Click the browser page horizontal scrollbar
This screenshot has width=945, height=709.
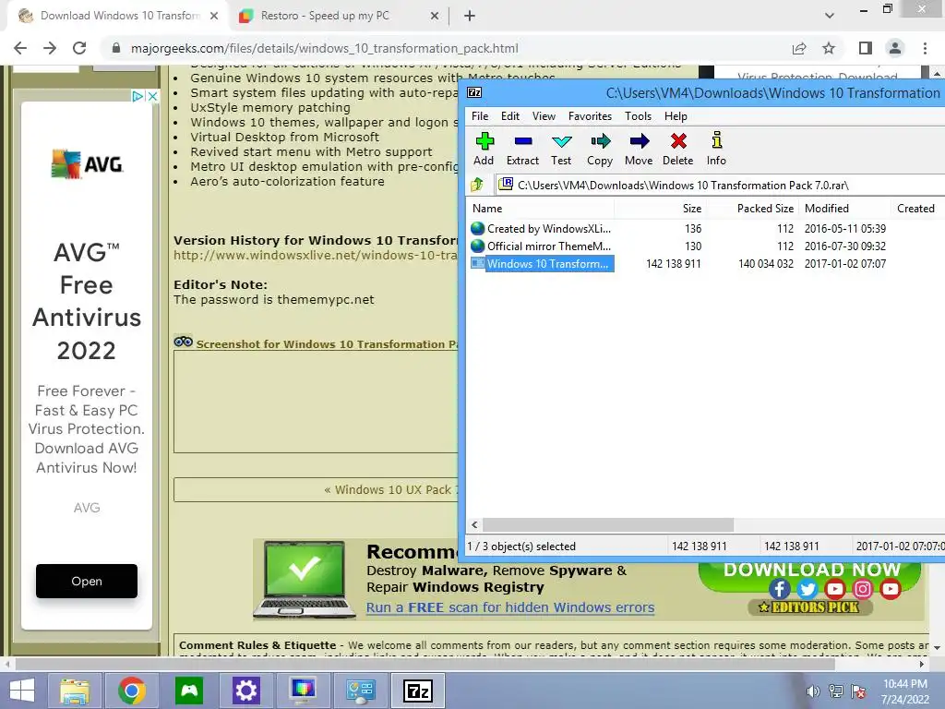[425, 664]
